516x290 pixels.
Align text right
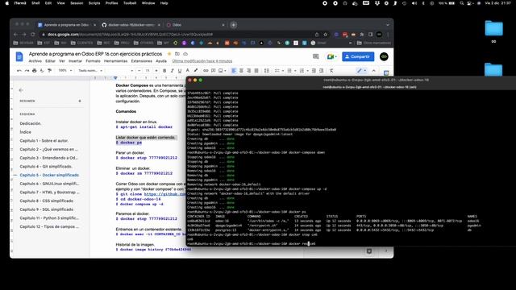pyautogui.click(x=249, y=71)
